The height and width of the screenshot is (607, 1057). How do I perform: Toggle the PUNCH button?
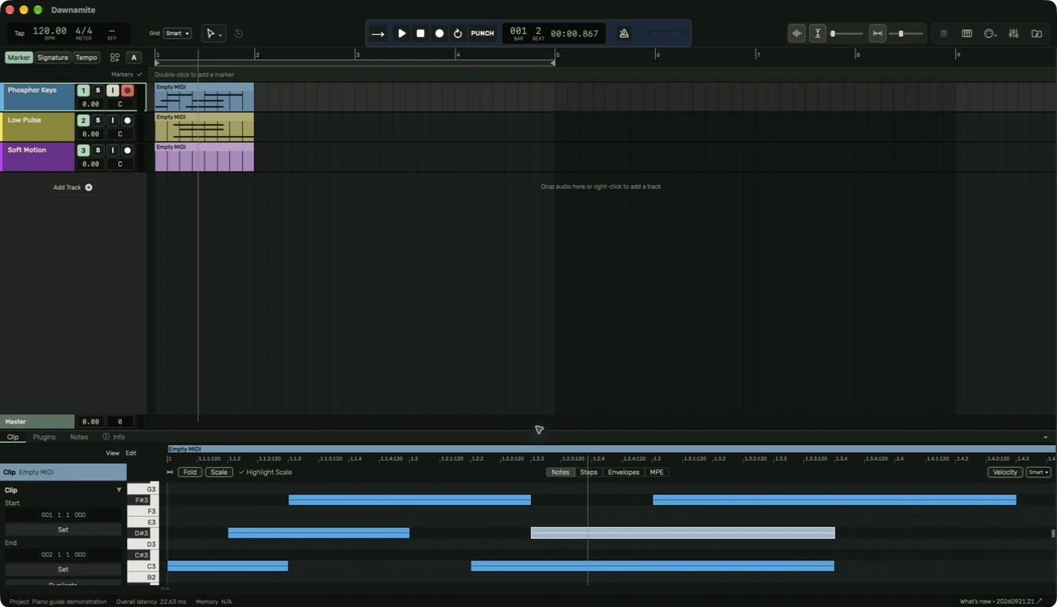(483, 33)
